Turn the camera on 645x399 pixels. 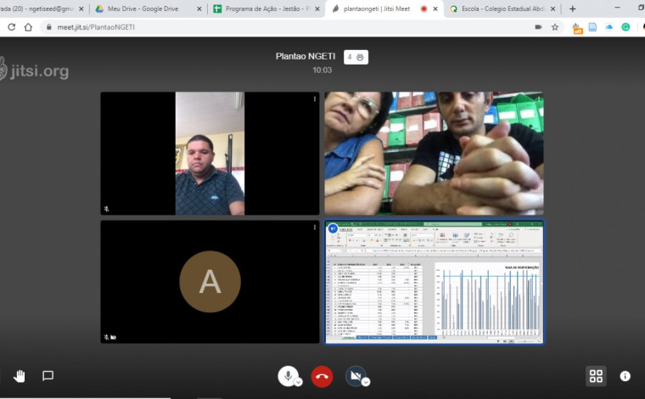(x=355, y=375)
